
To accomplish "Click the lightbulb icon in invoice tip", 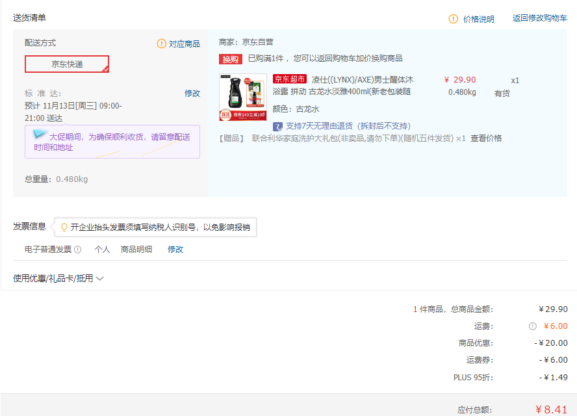I will tap(64, 227).
